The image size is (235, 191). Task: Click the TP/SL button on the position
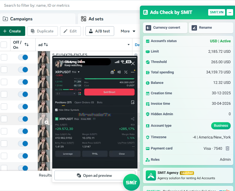(x=95, y=154)
